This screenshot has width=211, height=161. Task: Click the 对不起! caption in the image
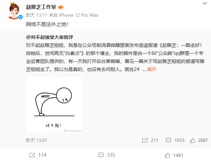click(x=53, y=126)
